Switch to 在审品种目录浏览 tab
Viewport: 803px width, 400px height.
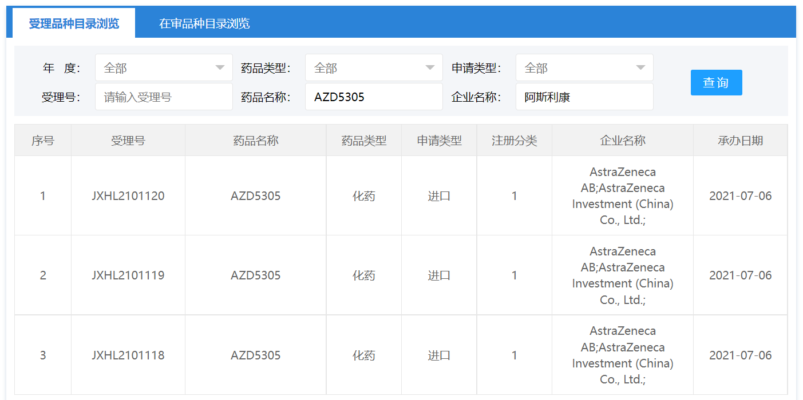point(204,23)
